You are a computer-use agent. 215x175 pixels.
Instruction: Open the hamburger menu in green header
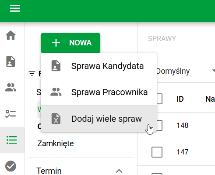pyautogui.click(x=15, y=8)
